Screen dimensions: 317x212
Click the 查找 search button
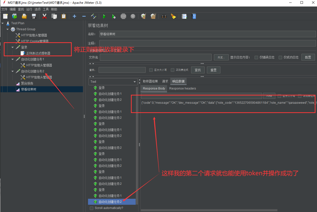coord(198,70)
